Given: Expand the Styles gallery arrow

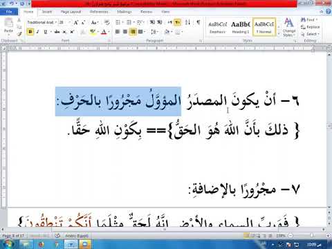Looking at the screenshot, I should pos(279,34).
